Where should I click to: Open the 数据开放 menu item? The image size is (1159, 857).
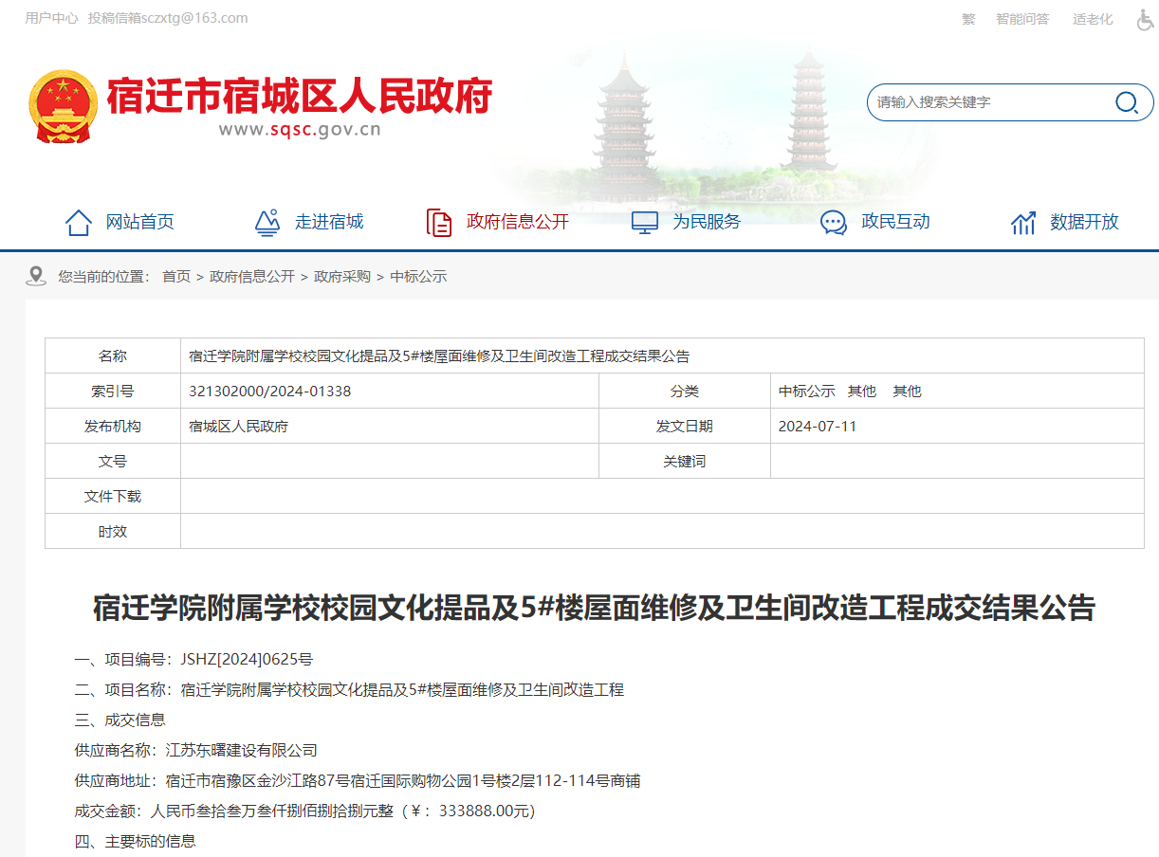1084,222
